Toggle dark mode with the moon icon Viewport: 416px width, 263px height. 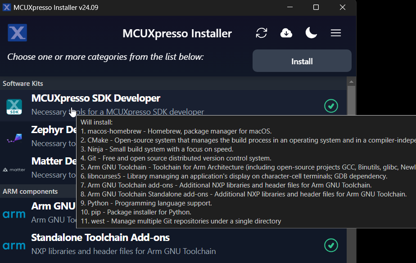pos(311,33)
